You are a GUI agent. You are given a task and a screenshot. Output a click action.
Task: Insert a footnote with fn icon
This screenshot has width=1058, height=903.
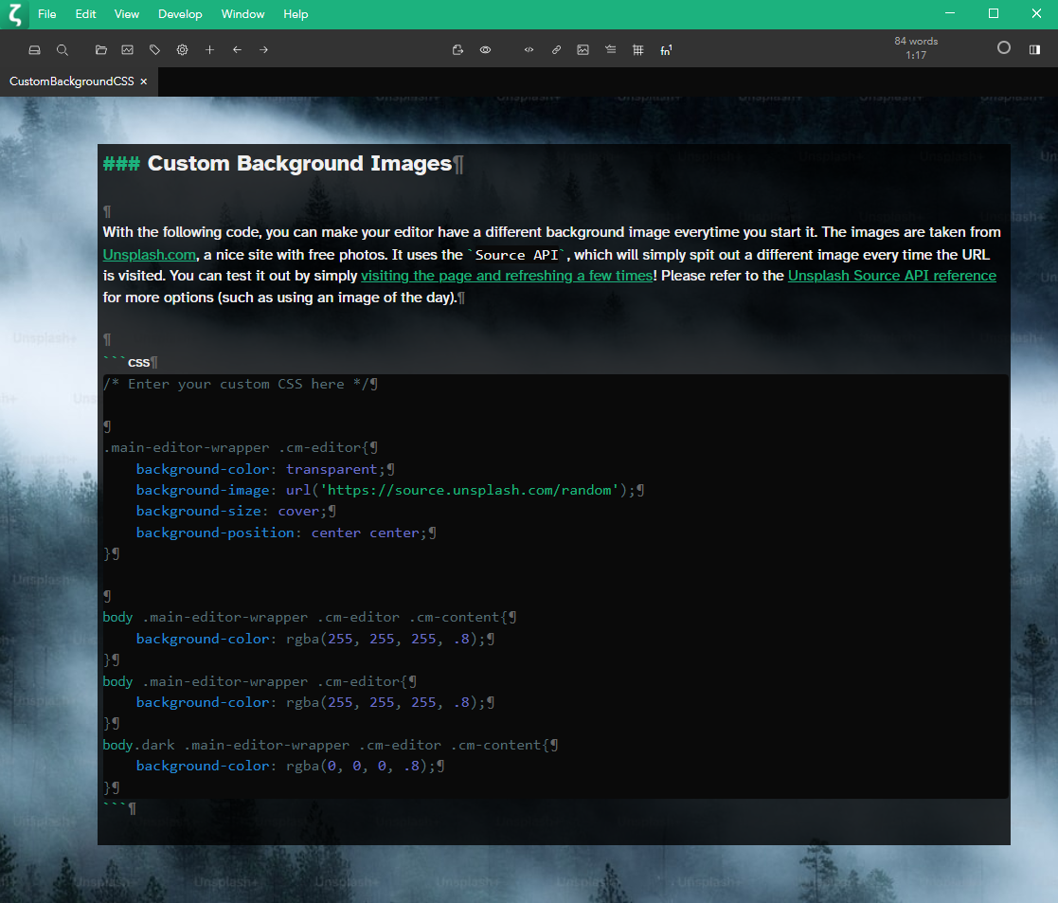666,50
